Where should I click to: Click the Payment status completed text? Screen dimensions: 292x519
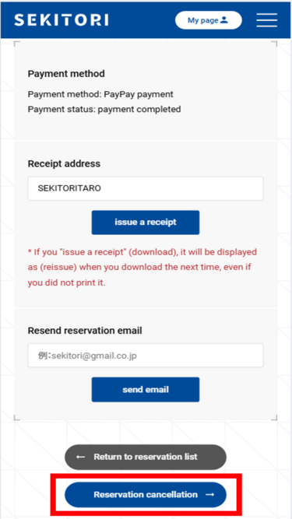click(x=104, y=109)
